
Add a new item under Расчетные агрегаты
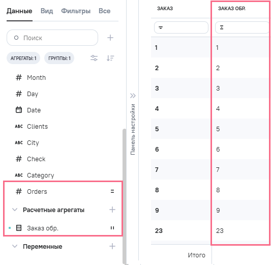point(112,210)
